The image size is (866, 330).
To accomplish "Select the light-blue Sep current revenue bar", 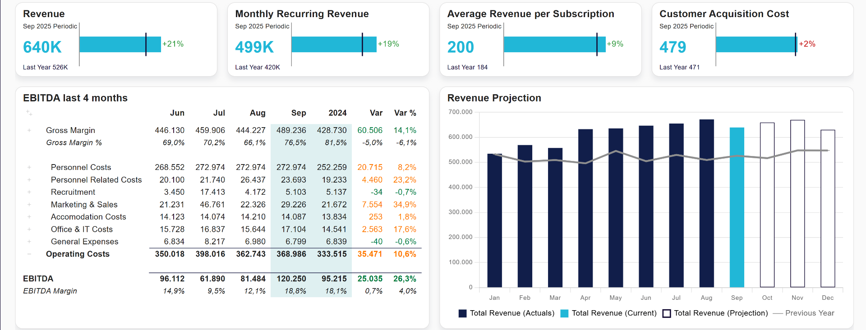I will pyautogui.click(x=737, y=207).
